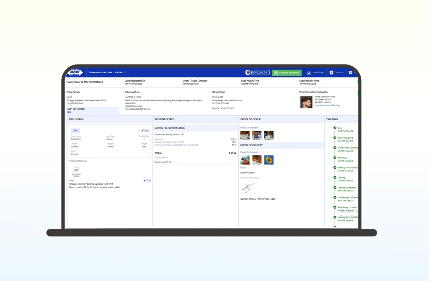This screenshot has height=281, width=429.
Task: Click the Now Delivery logo
Action: point(76,72)
